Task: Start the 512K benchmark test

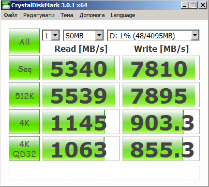Action: click(24, 95)
